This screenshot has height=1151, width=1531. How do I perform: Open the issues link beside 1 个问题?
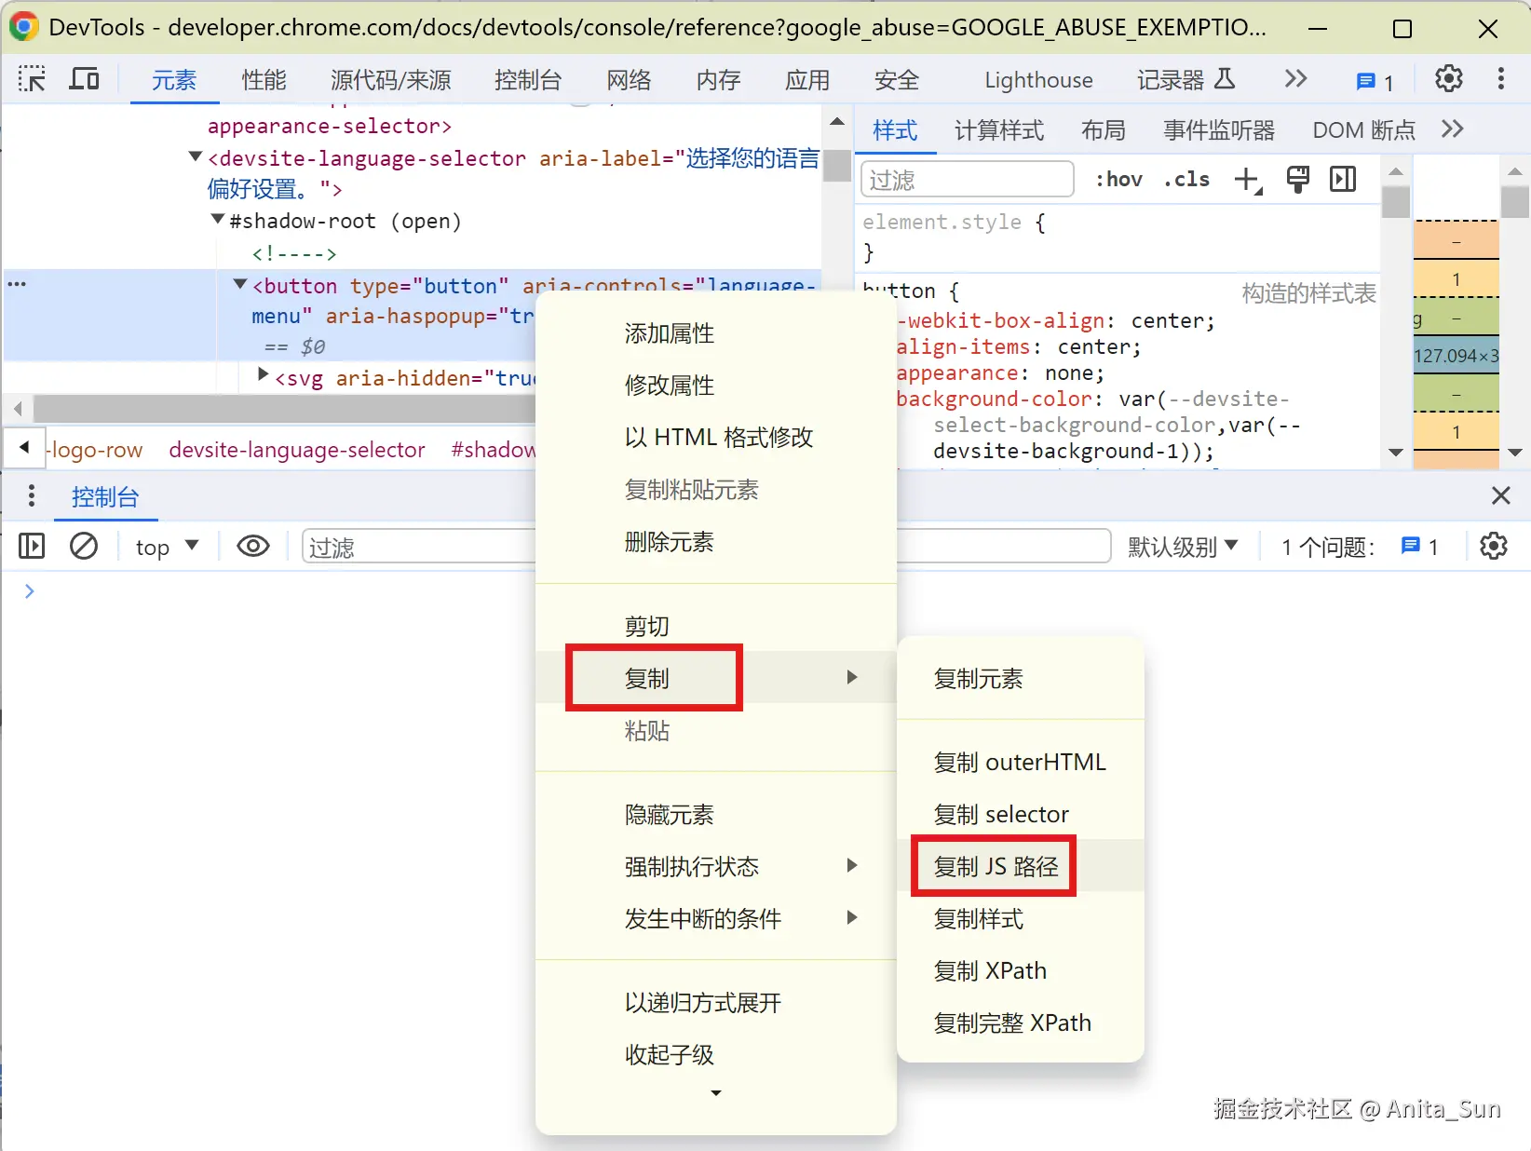(1420, 547)
